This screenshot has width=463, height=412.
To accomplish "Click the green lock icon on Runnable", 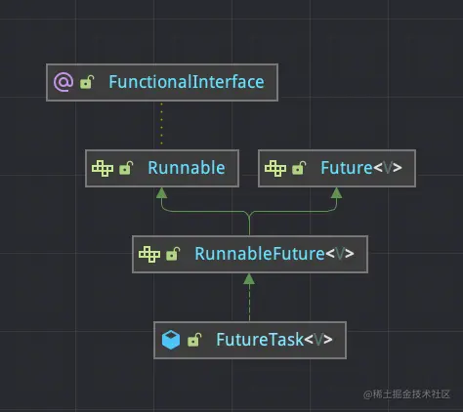I will [126, 168].
